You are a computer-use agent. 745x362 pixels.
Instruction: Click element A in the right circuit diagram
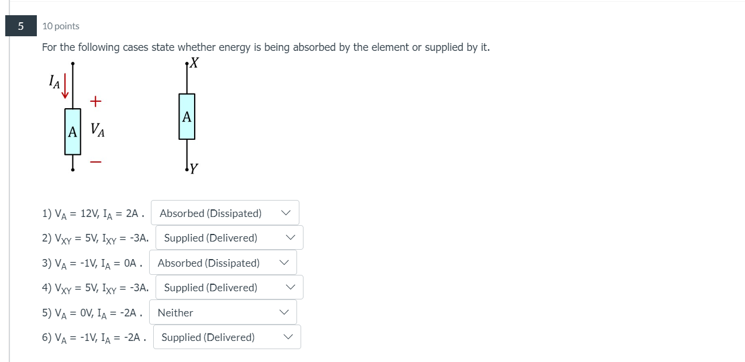186,116
